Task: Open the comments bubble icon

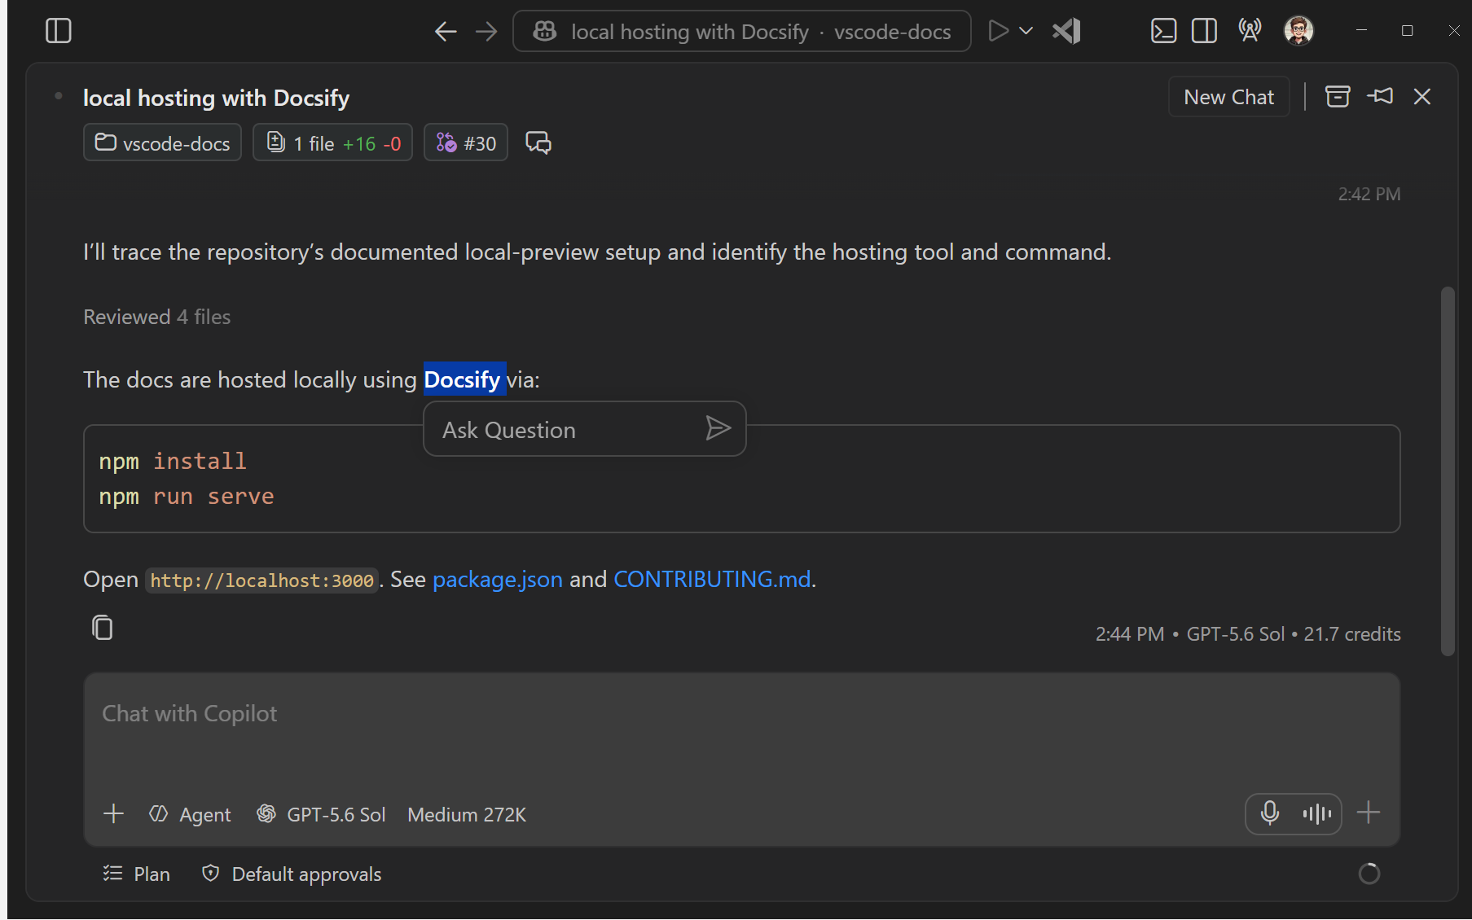Action: tap(538, 142)
